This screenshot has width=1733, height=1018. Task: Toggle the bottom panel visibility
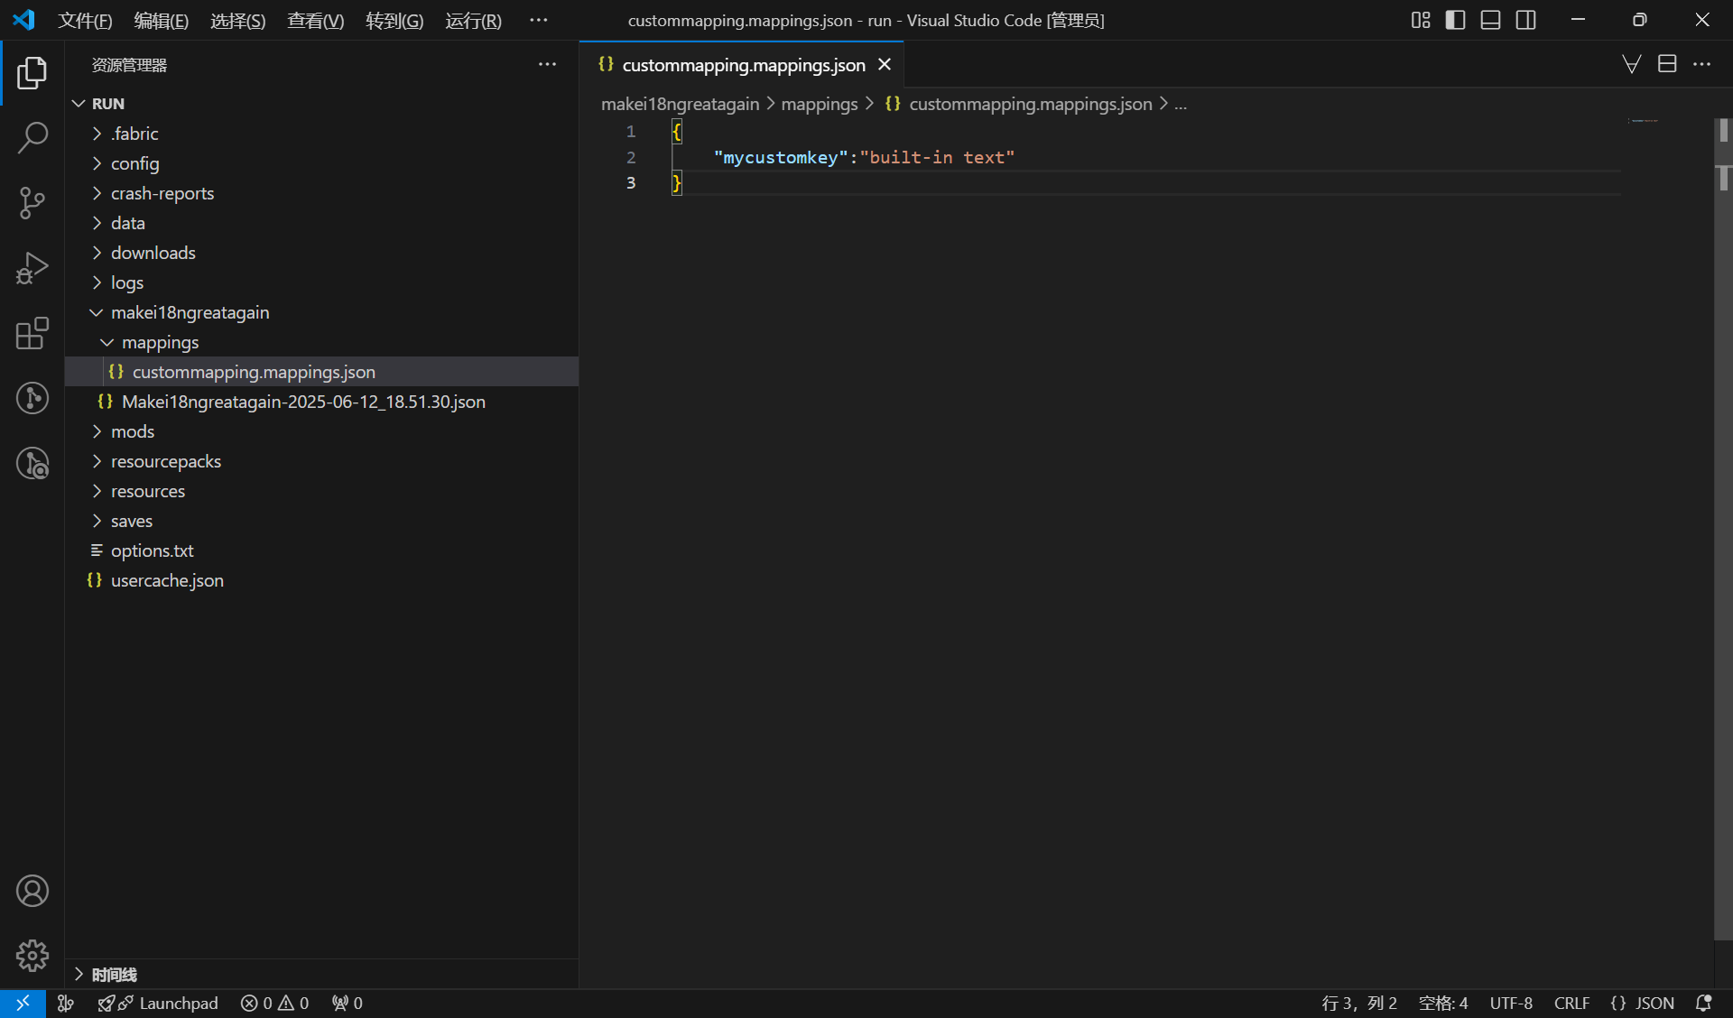1490,20
